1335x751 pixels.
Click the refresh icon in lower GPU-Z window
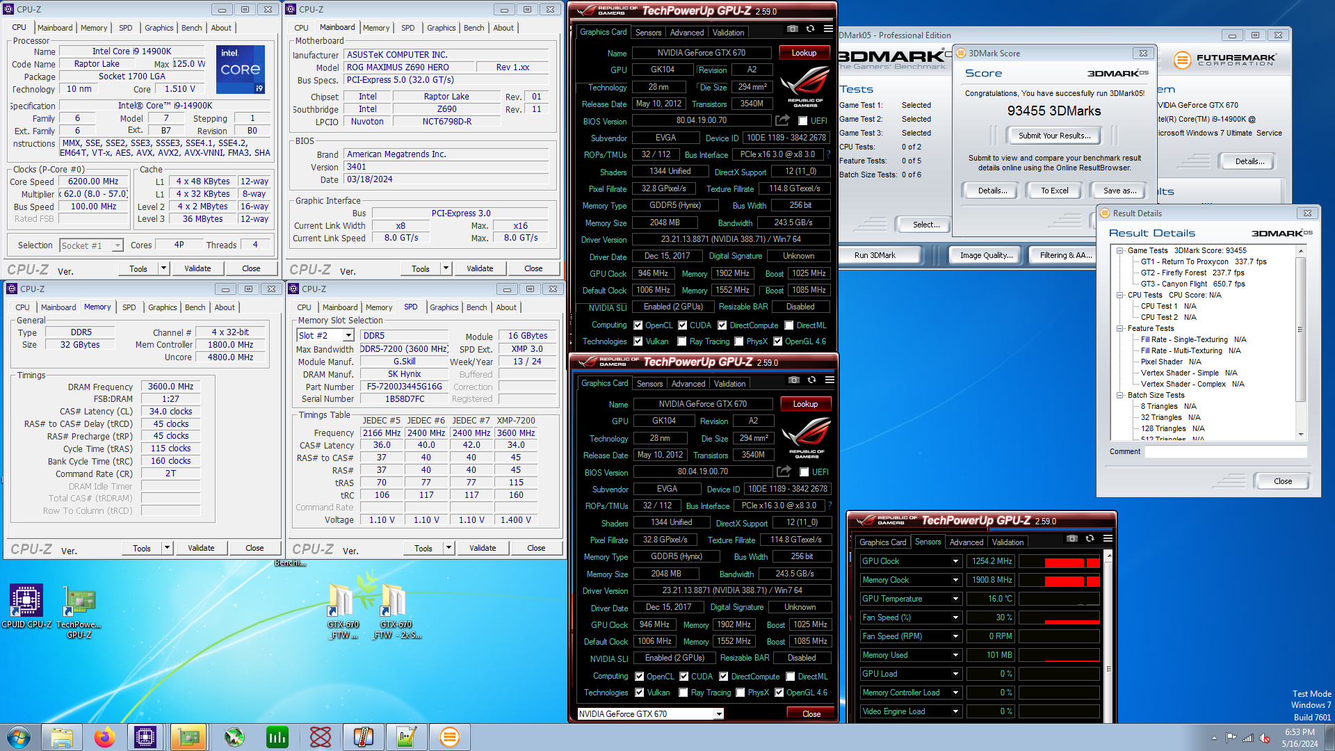click(x=811, y=380)
